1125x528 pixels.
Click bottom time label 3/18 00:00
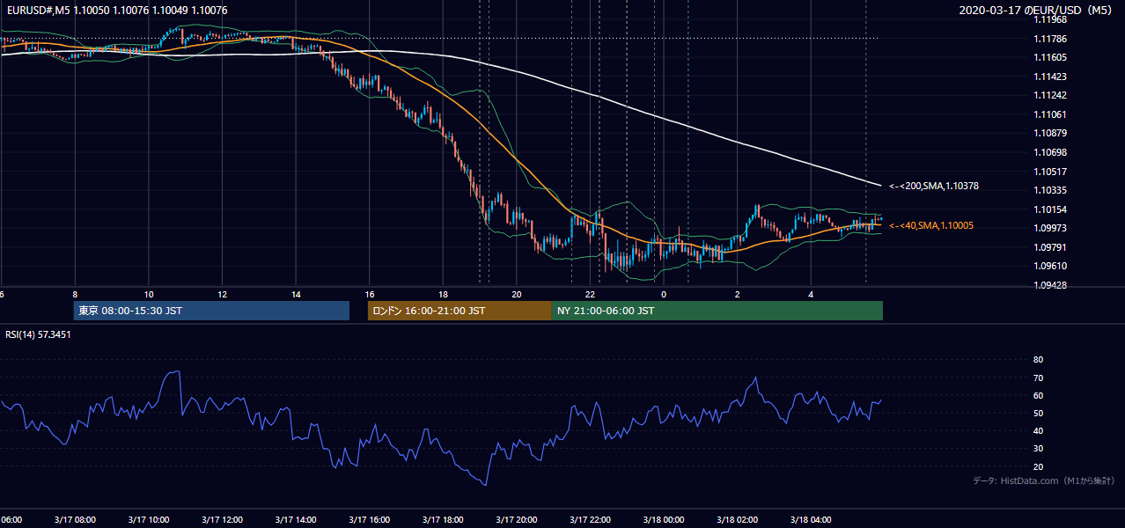coord(664,519)
